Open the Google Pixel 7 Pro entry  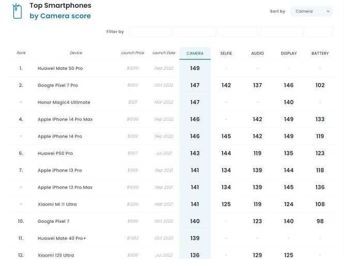point(58,86)
